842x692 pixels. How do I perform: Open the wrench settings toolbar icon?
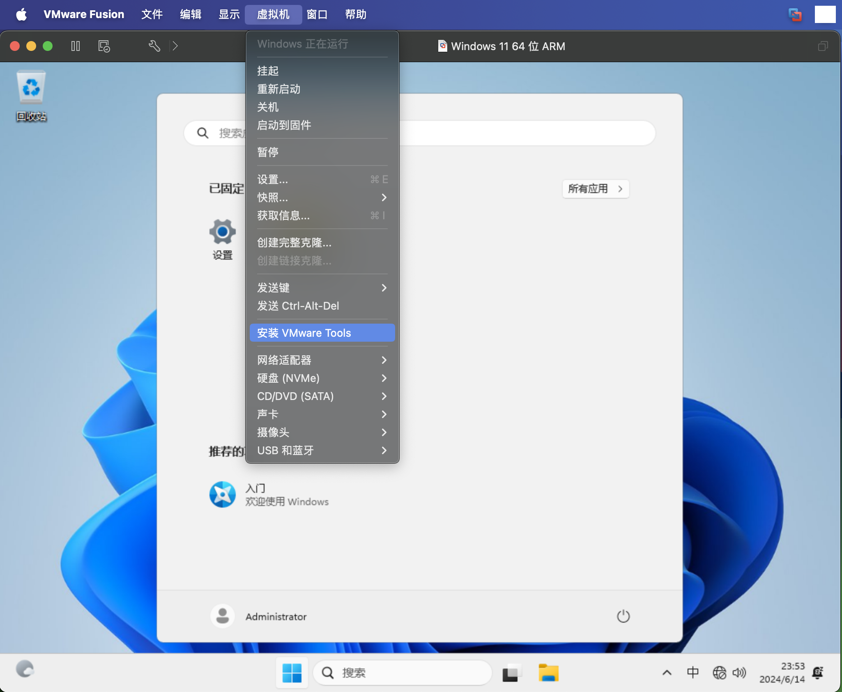154,46
